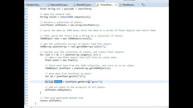
Task: Click the TODO task marker on line 69
Action: click(x=25, y=98)
